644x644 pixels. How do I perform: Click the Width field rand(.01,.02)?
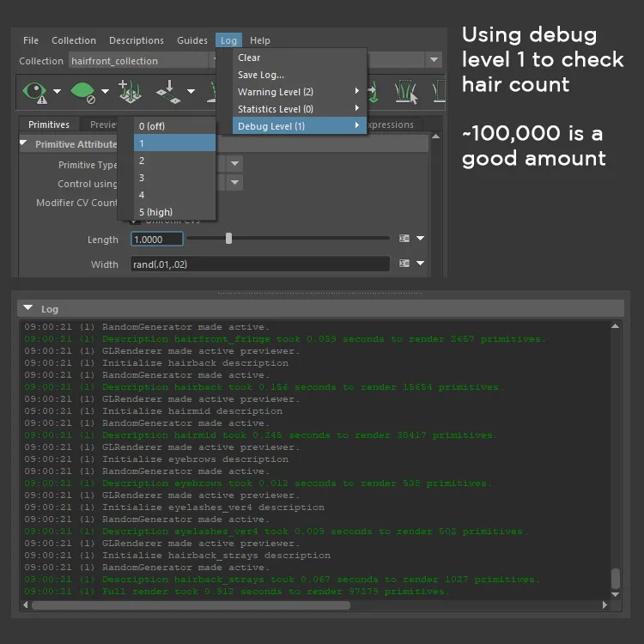tap(260, 264)
